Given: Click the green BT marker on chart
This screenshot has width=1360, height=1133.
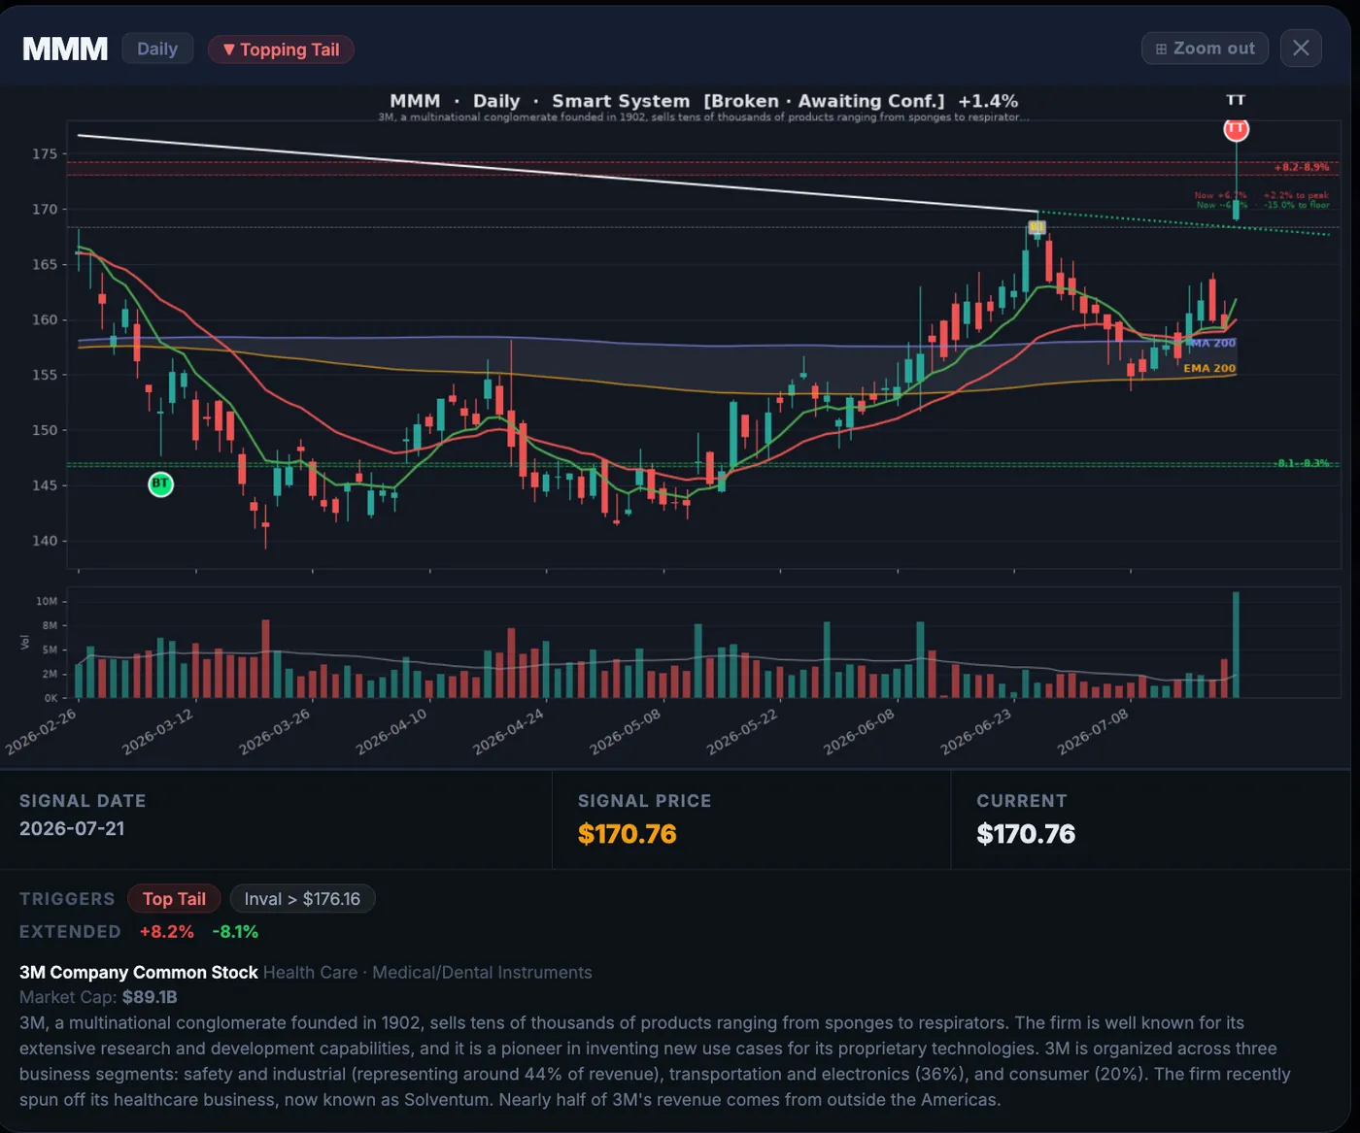Looking at the screenshot, I should point(160,483).
